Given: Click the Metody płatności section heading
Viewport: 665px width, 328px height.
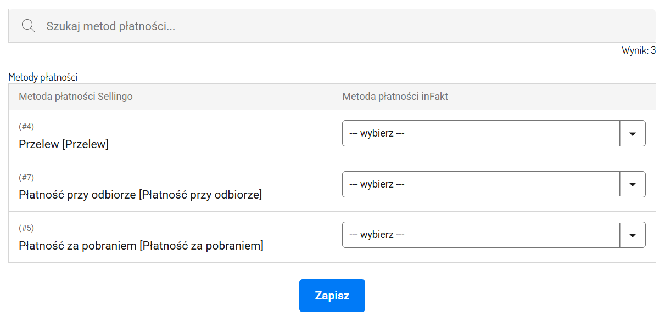Looking at the screenshot, I should click(x=43, y=77).
